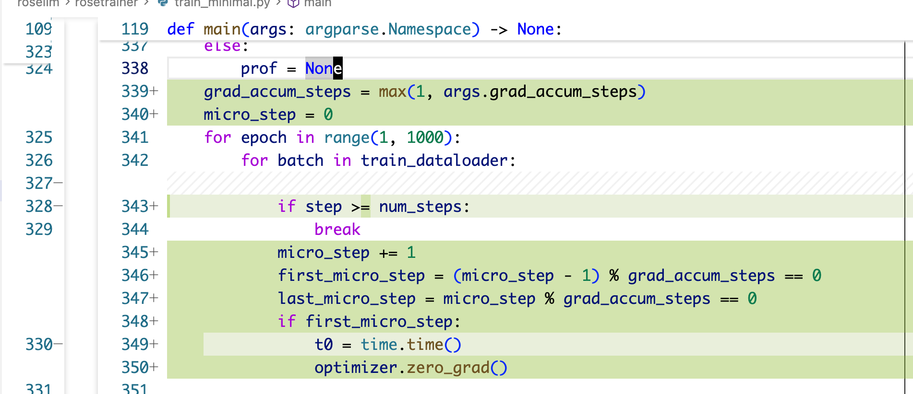Click the train_minimal.py breadcrumb
Screen dimensions: 913x394
point(222,3)
